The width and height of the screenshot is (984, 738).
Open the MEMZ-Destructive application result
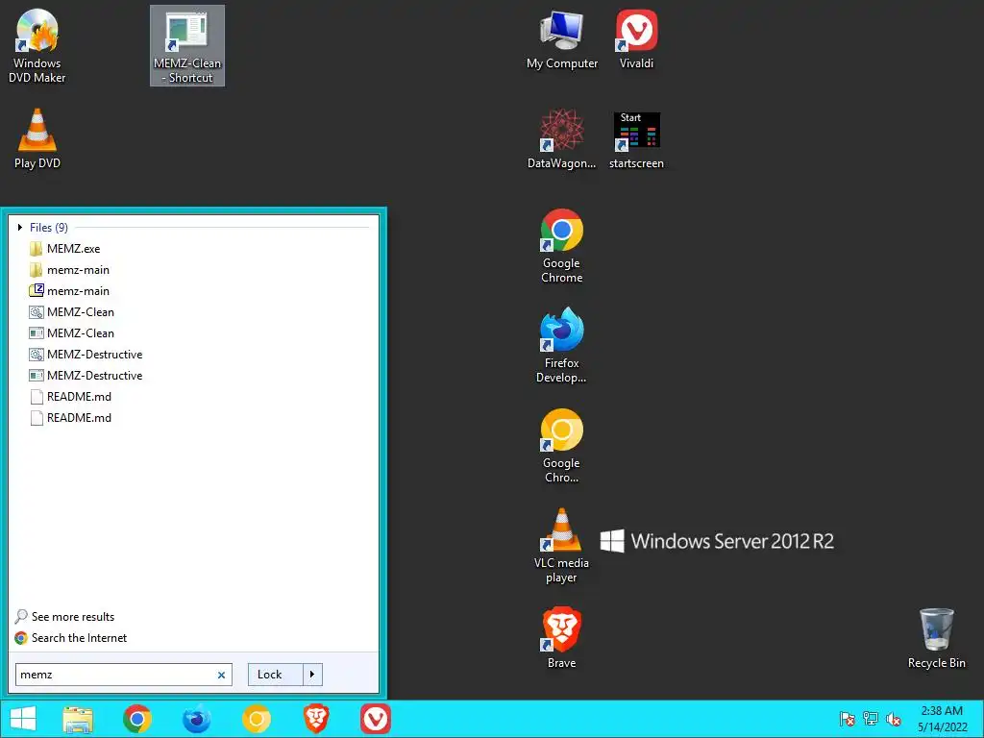[86, 376]
